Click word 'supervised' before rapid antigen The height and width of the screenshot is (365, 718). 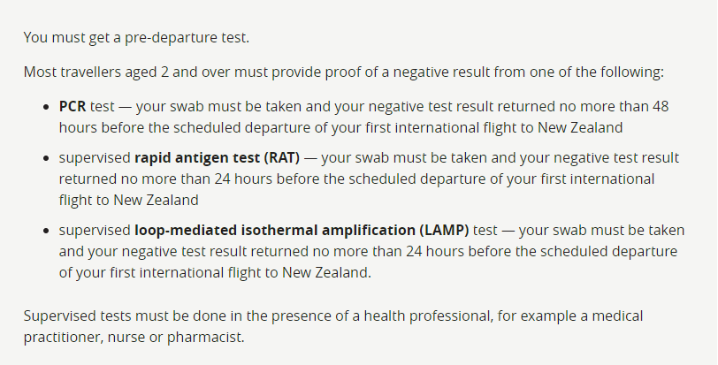[95, 158]
